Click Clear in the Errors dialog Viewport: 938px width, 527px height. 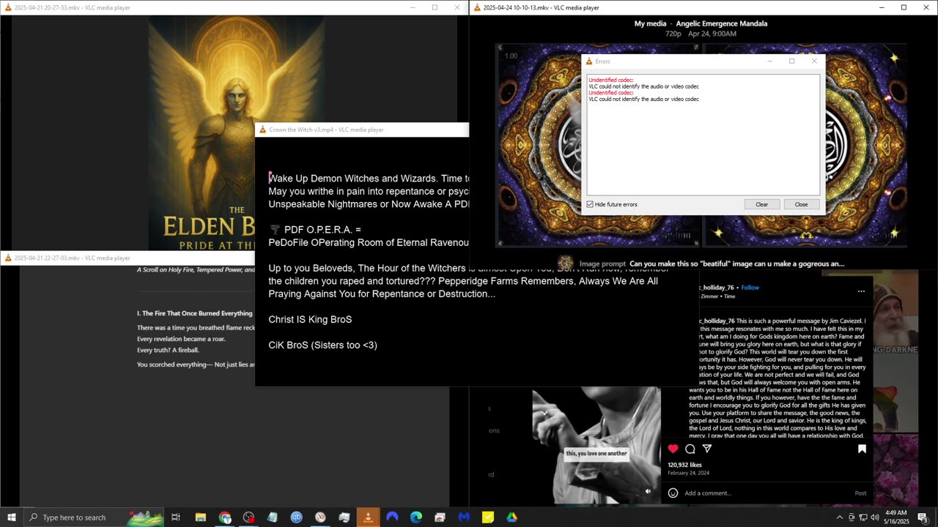pyautogui.click(x=761, y=204)
